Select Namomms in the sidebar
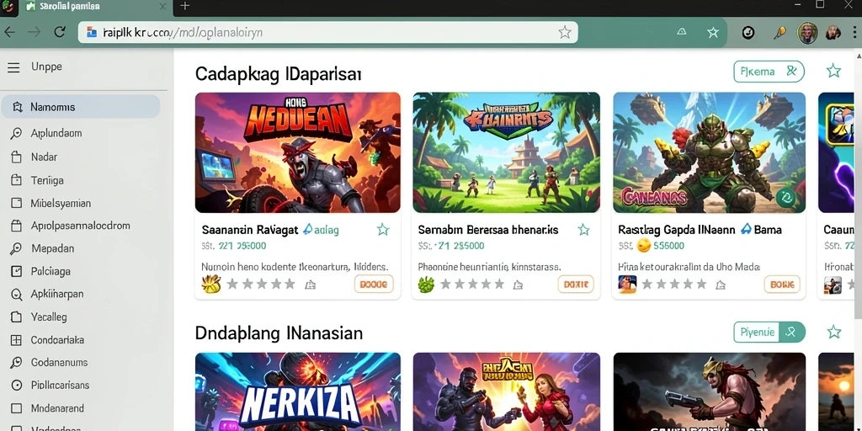 click(x=81, y=107)
